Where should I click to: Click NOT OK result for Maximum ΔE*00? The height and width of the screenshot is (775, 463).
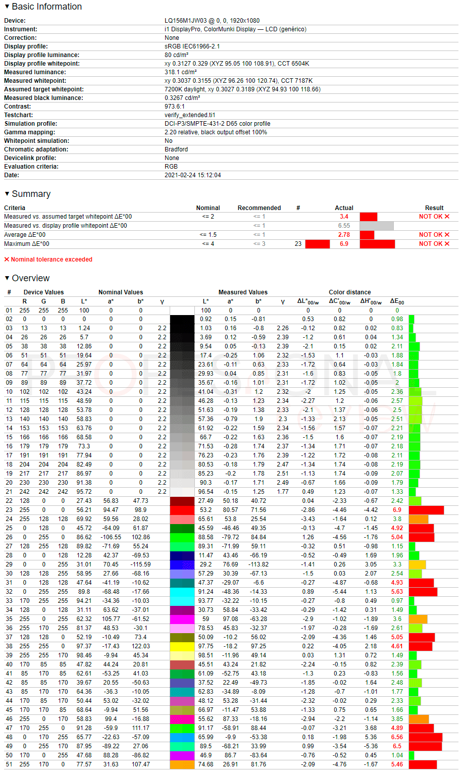(434, 244)
